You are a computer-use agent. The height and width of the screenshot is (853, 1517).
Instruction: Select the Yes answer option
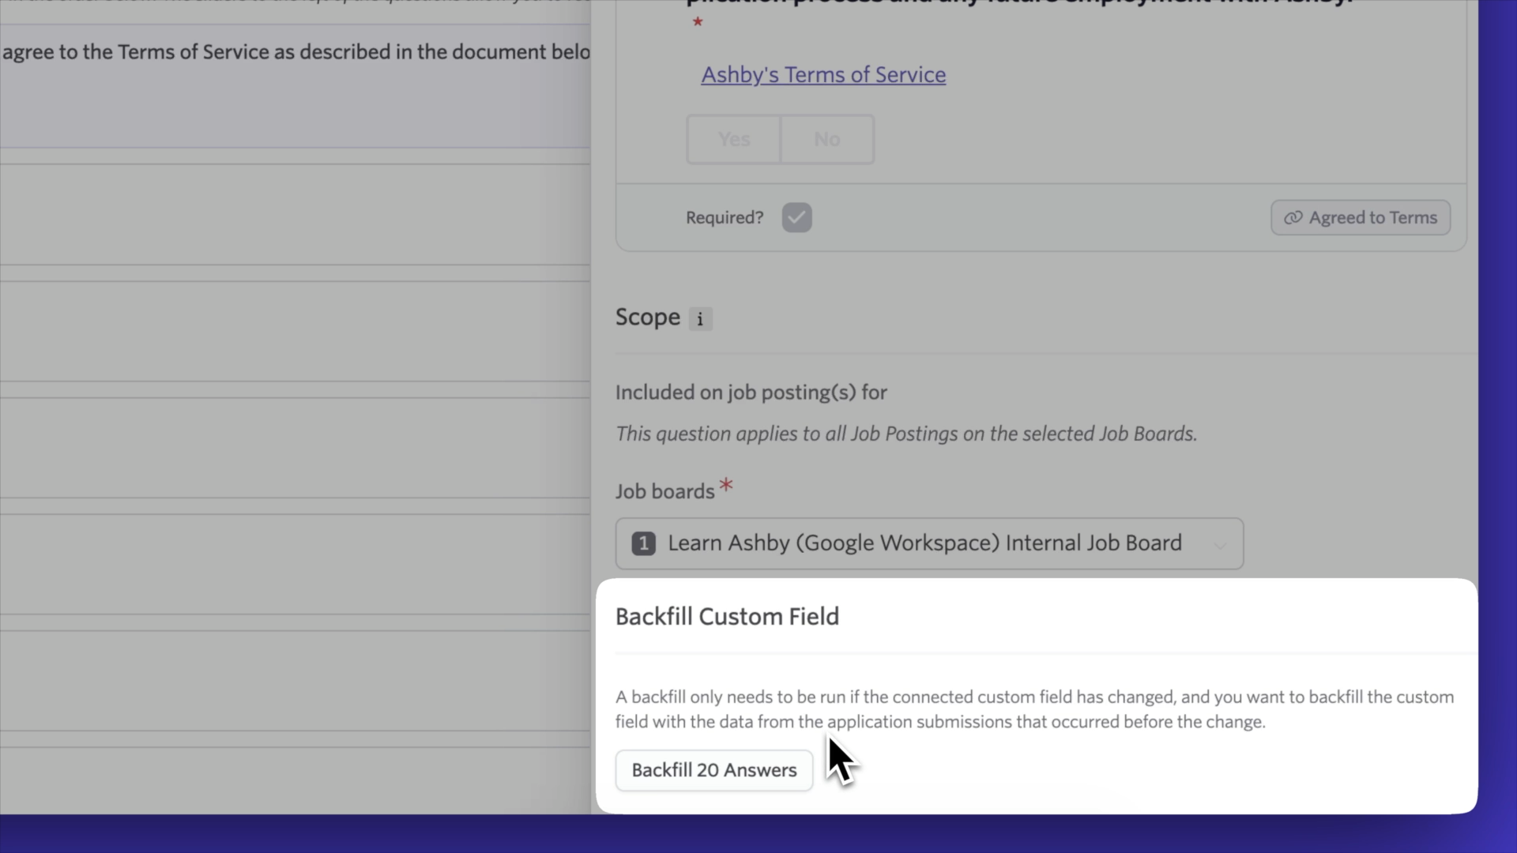tap(734, 140)
